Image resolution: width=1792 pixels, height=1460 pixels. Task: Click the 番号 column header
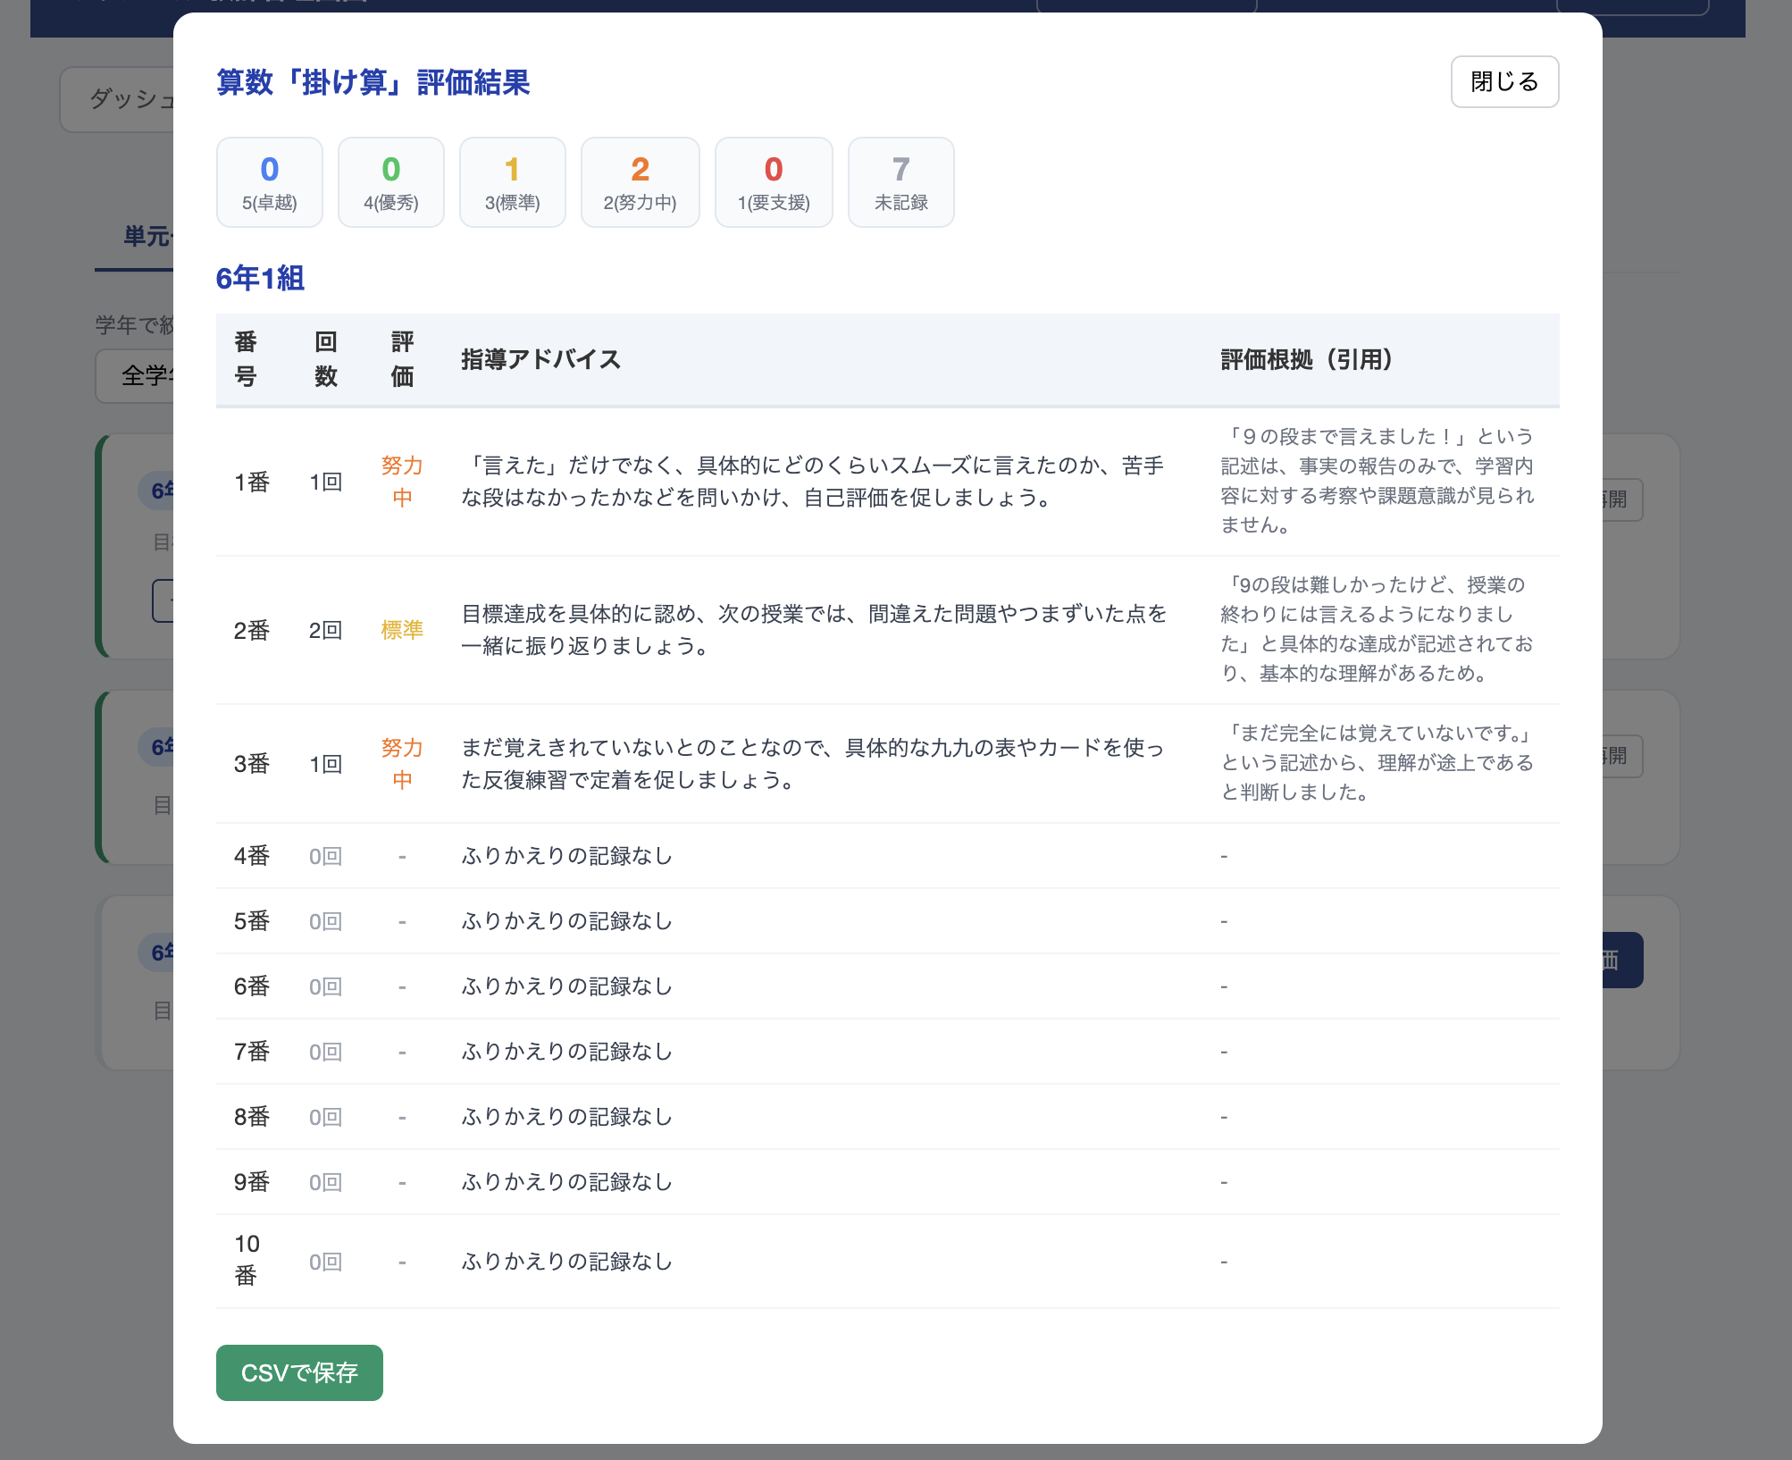click(246, 359)
